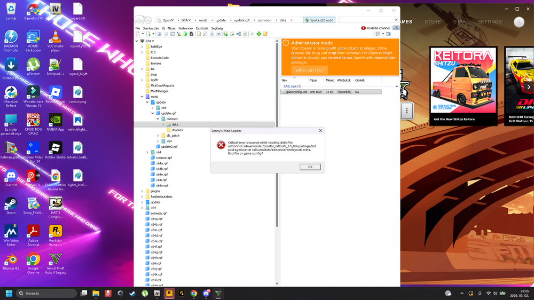Image resolution: width=534 pixels, height=300 pixels.
Task: Click the add file with green plus icon
Action: 148,34
